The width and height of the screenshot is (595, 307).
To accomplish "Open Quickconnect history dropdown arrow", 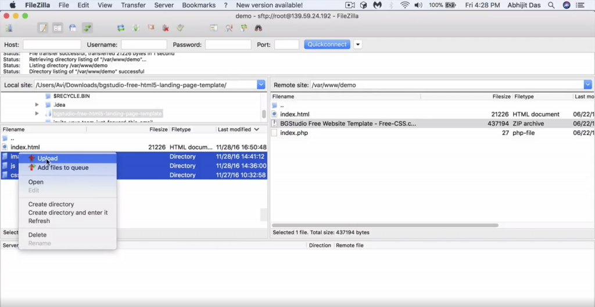I will 357,44.
